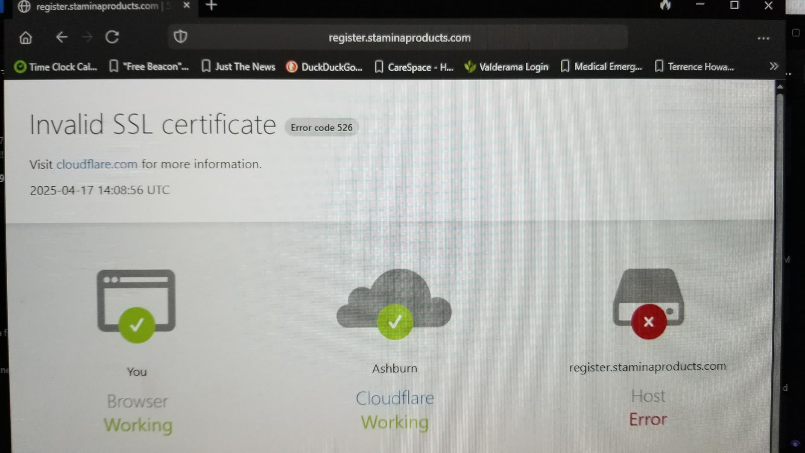Click the Cloudflare status heading link
The image size is (805, 453).
(395, 398)
